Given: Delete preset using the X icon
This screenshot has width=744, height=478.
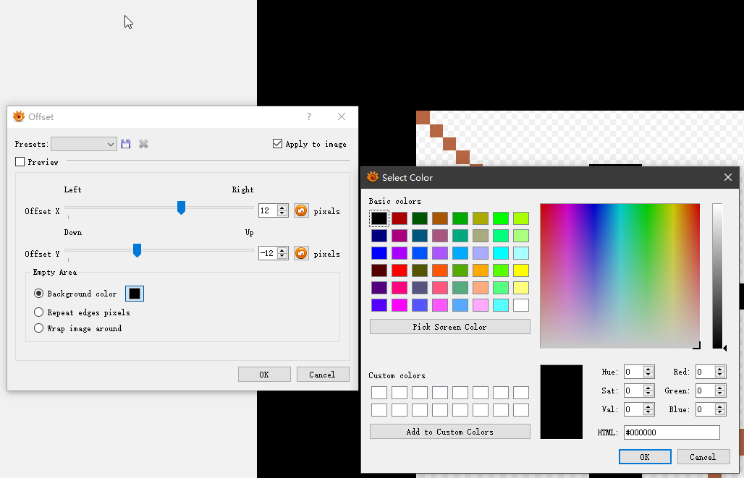Looking at the screenshot, I should [143, 144].
